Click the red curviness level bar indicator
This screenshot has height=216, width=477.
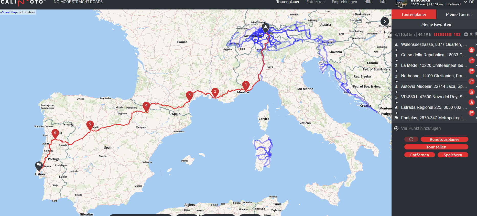click(x=443, y=35)
